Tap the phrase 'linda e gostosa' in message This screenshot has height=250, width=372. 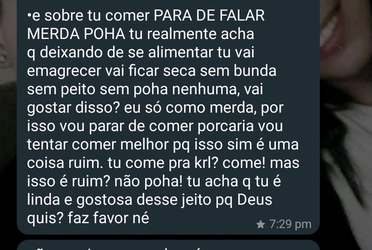click(x=80, y=200)
